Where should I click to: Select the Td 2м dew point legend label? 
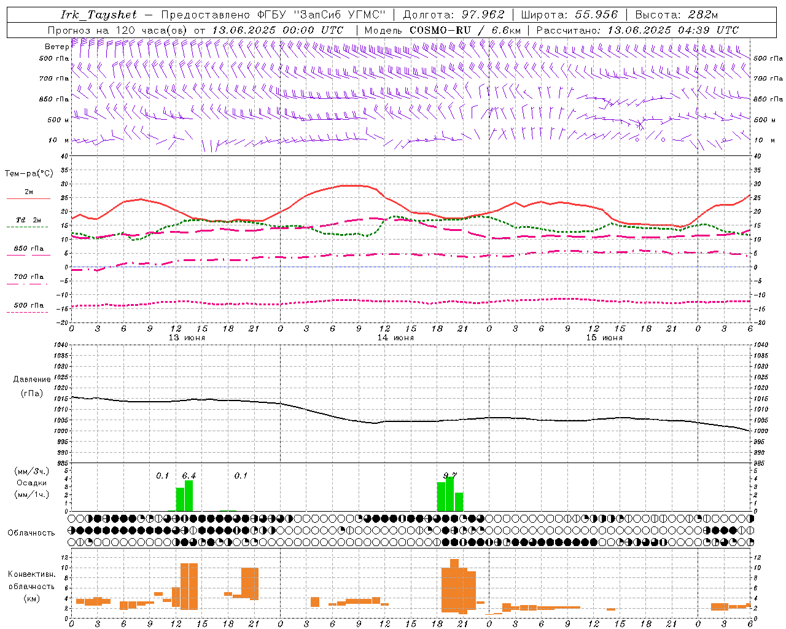click(29, 220)
